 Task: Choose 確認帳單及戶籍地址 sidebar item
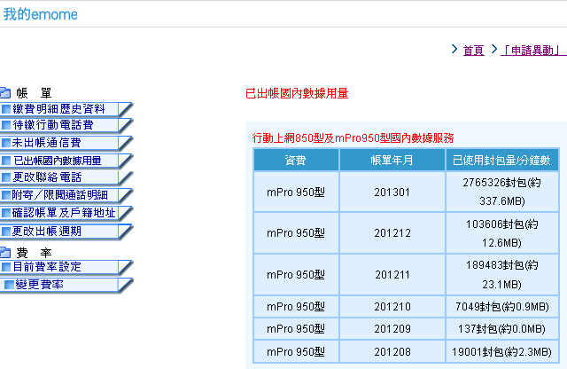coord(66,213)
